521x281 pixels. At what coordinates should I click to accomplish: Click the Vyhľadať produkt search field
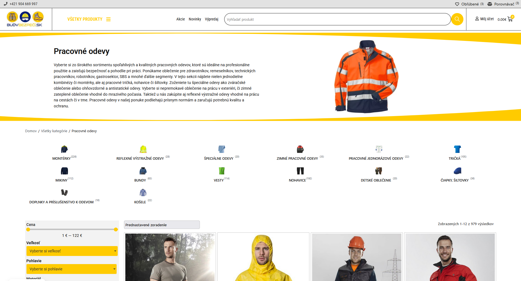(337, 19)
